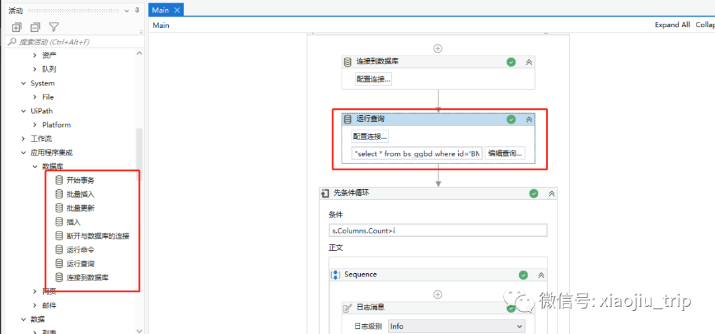The width and height of the screenshot is (715, 334).
Task: Collapse the Sequence activity
Action: (x=542, y=275)
